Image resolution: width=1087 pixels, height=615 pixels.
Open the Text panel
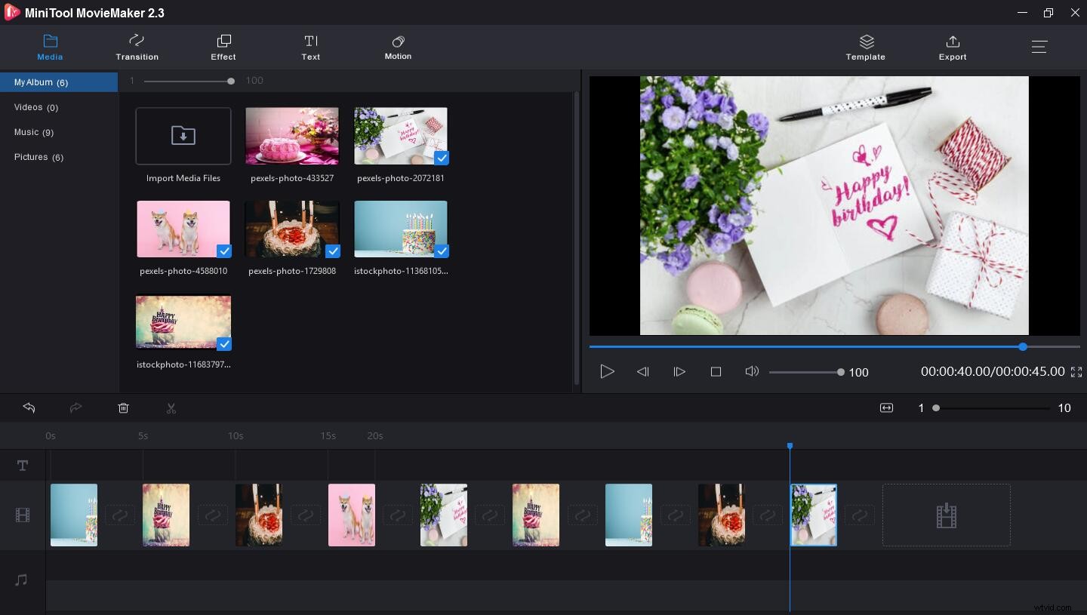coord(310,47)
